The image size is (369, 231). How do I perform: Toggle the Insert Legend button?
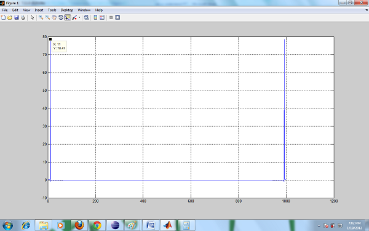pos(102,17)
